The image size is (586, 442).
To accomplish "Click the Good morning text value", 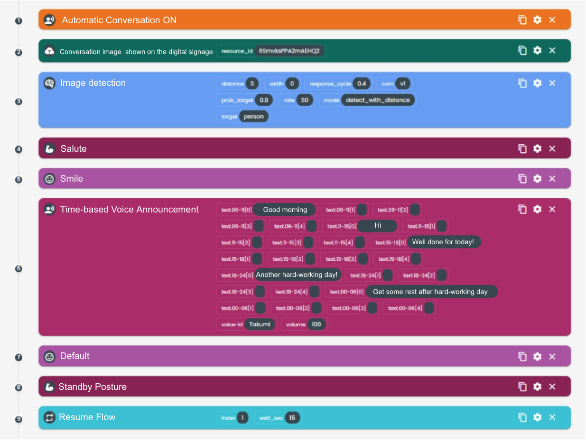I will pos(285,210).
